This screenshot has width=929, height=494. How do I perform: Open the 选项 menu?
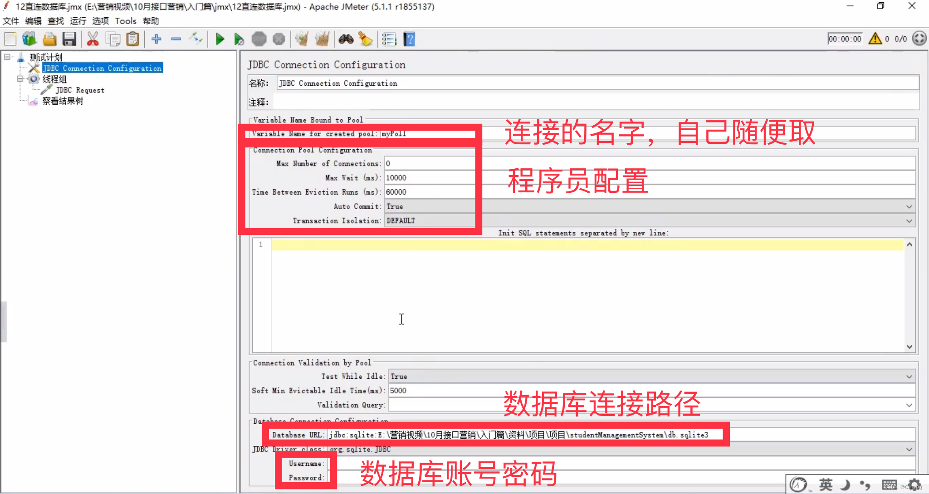[x=101, y=21]
